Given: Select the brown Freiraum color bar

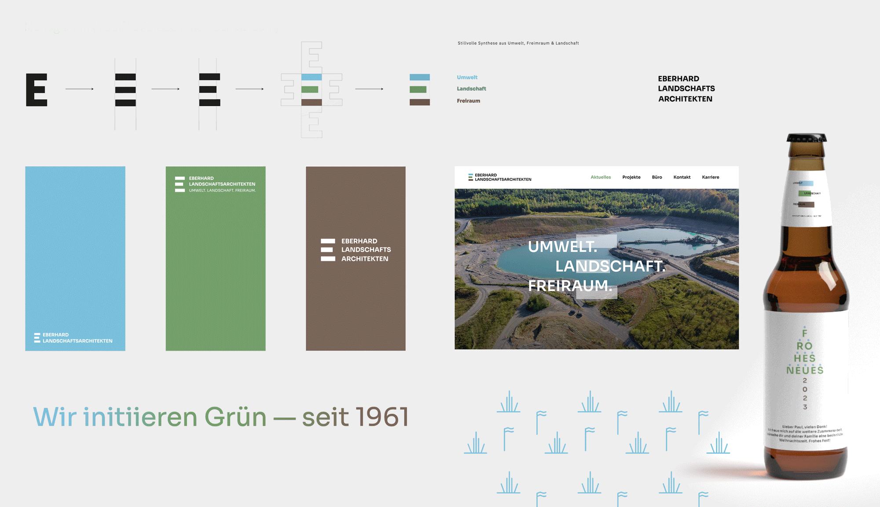Looking at the screenshot, I should (x=419, y=102).
